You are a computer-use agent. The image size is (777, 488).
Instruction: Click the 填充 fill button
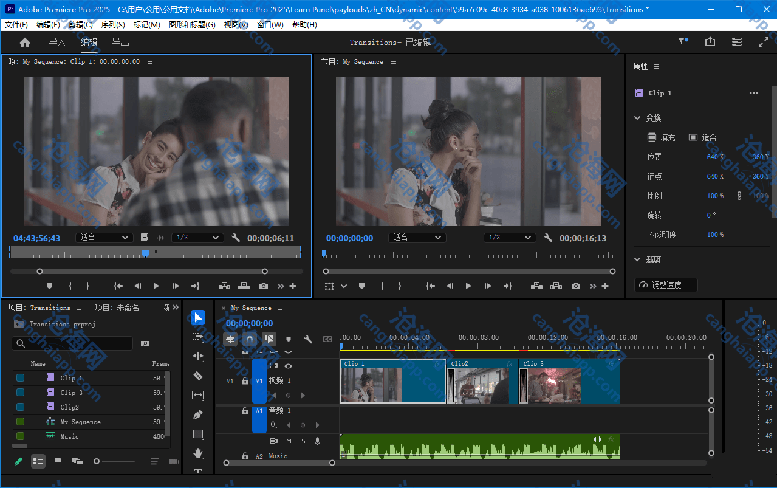[x=661, y=137]
